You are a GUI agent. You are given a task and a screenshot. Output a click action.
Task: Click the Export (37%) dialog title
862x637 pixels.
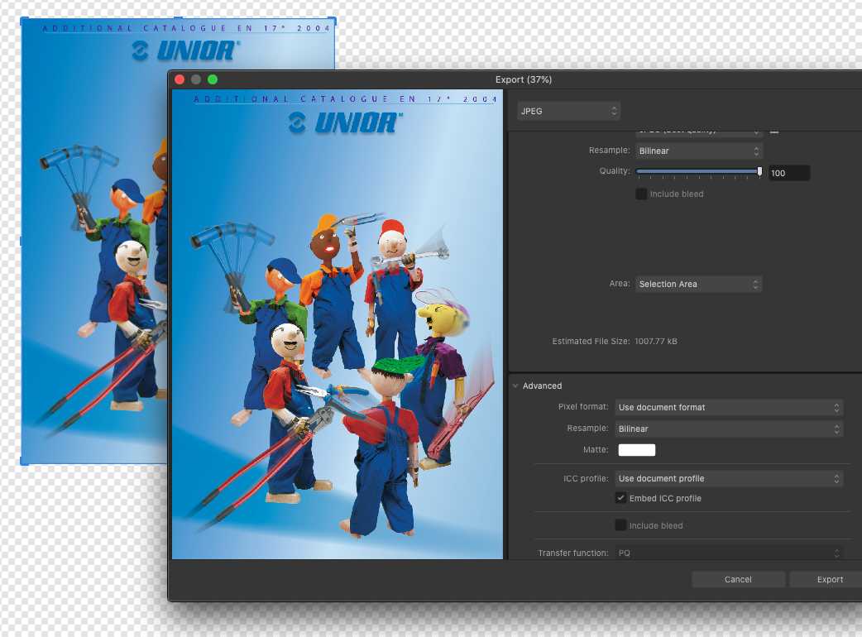[524, 79]
